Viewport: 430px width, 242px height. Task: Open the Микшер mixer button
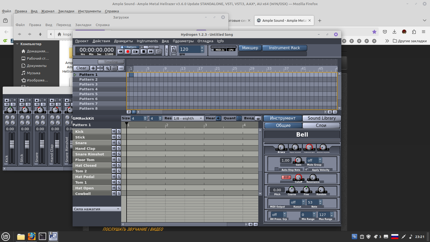(x=250, y=48)
